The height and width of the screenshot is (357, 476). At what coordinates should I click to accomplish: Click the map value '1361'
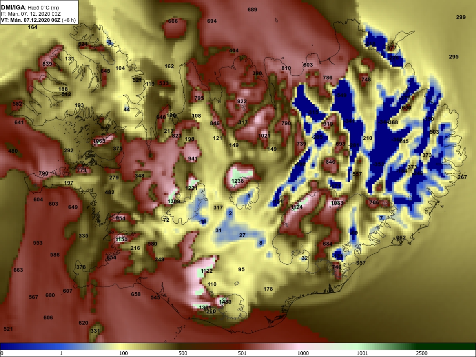(205, 308)
